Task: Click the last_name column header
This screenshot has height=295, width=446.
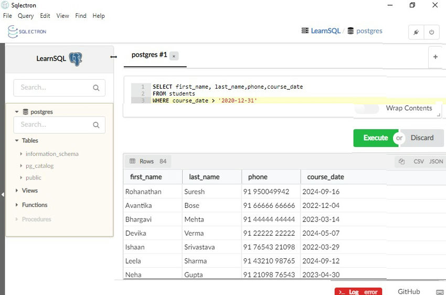Action: click(x=212, y=177)
